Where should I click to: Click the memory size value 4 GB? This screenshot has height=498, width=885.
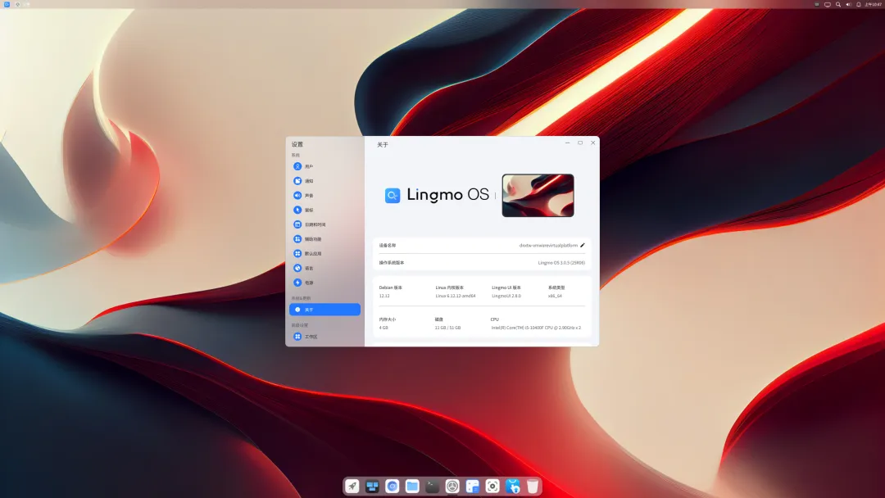click(x=383, y=328)
